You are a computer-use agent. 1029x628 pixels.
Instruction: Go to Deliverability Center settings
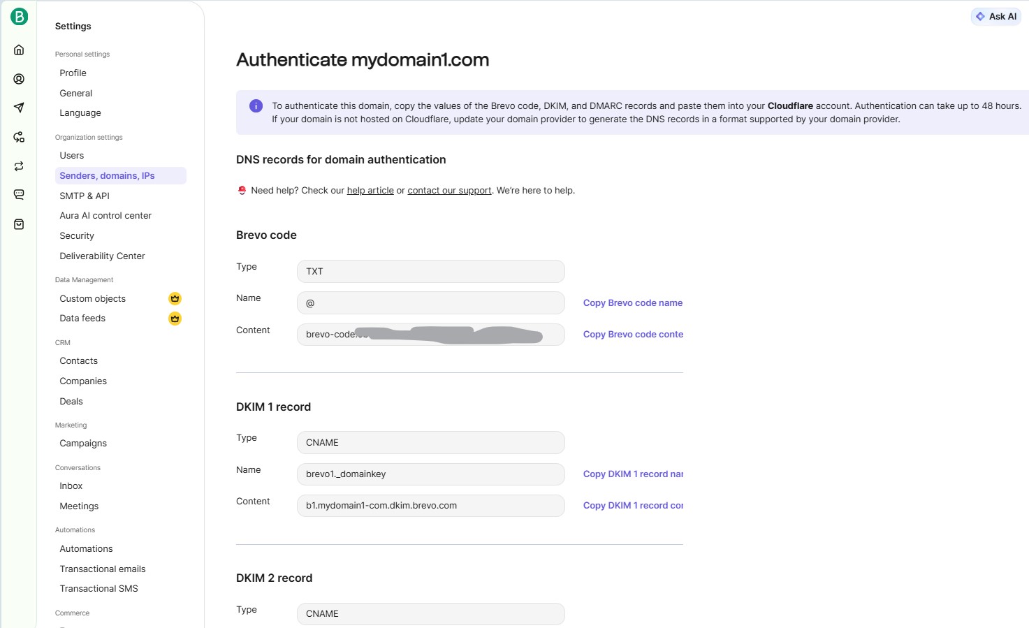(102, 256)
